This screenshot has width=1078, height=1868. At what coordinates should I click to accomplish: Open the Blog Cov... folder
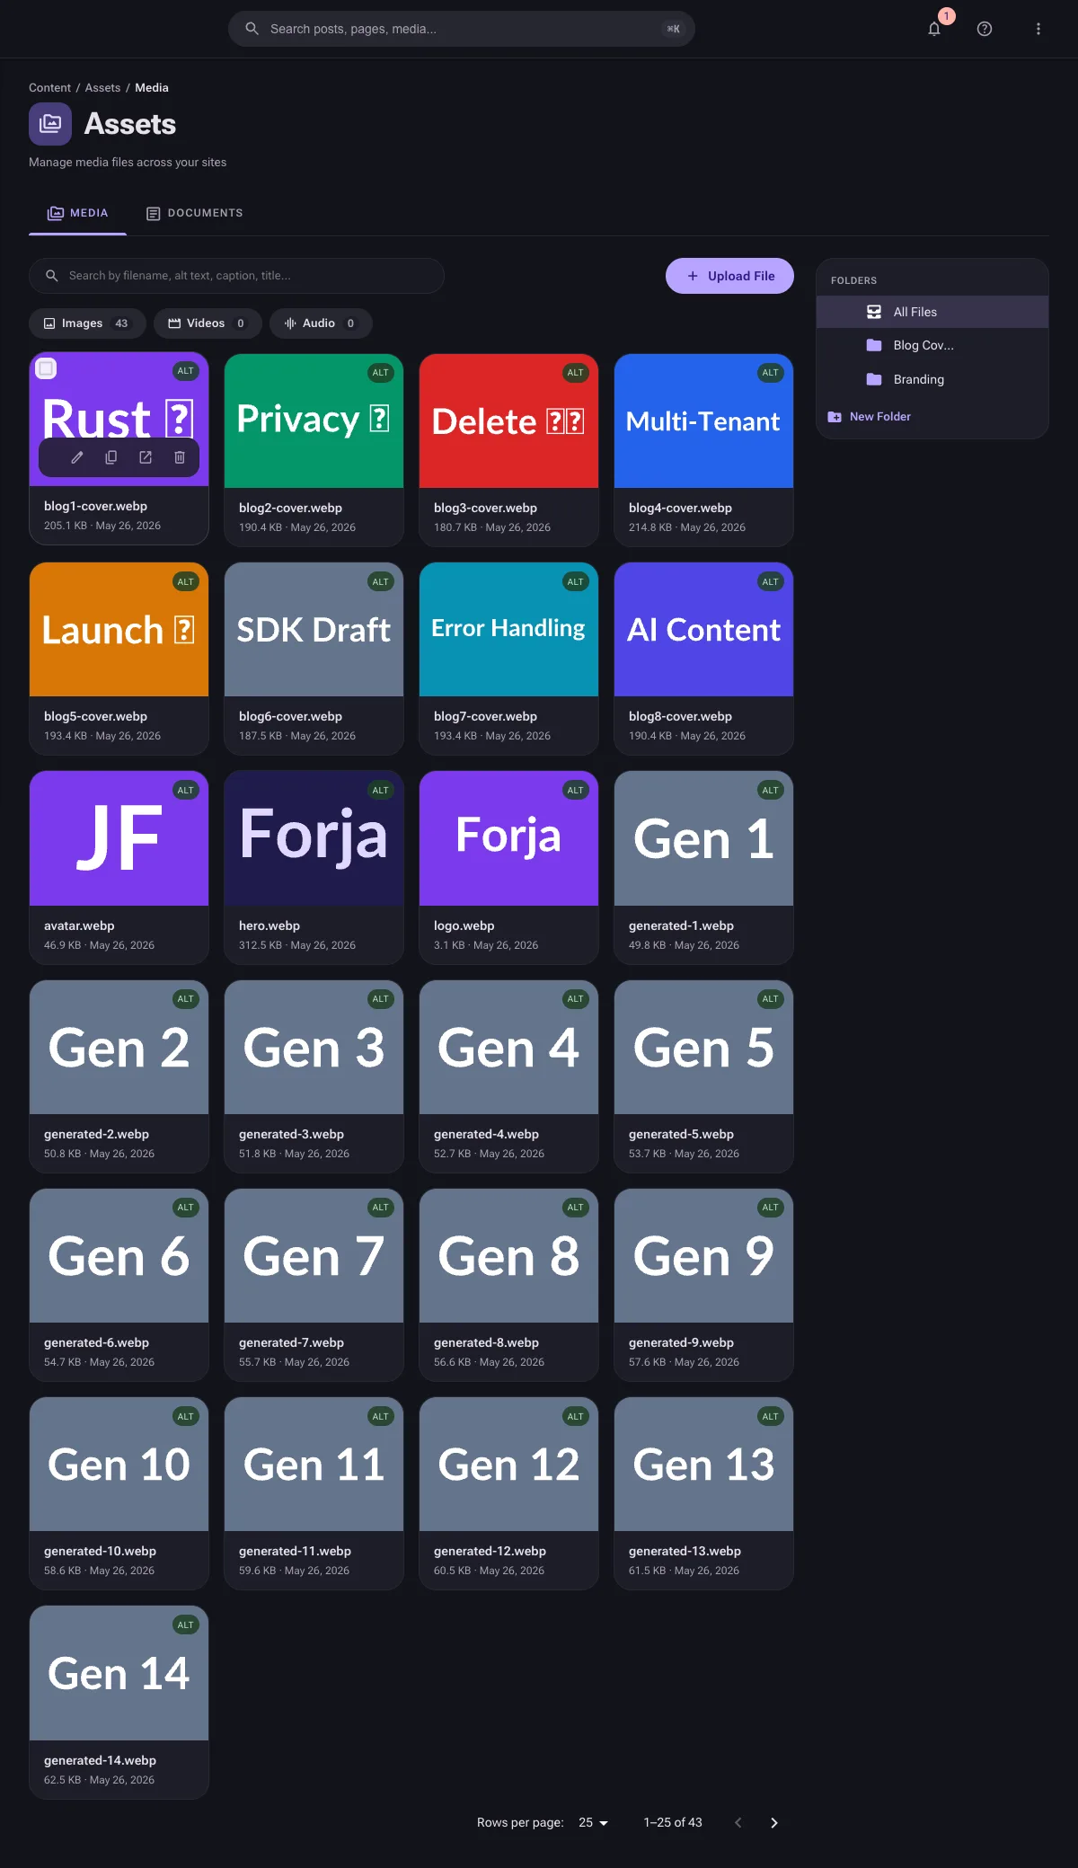tap(932, 345)
